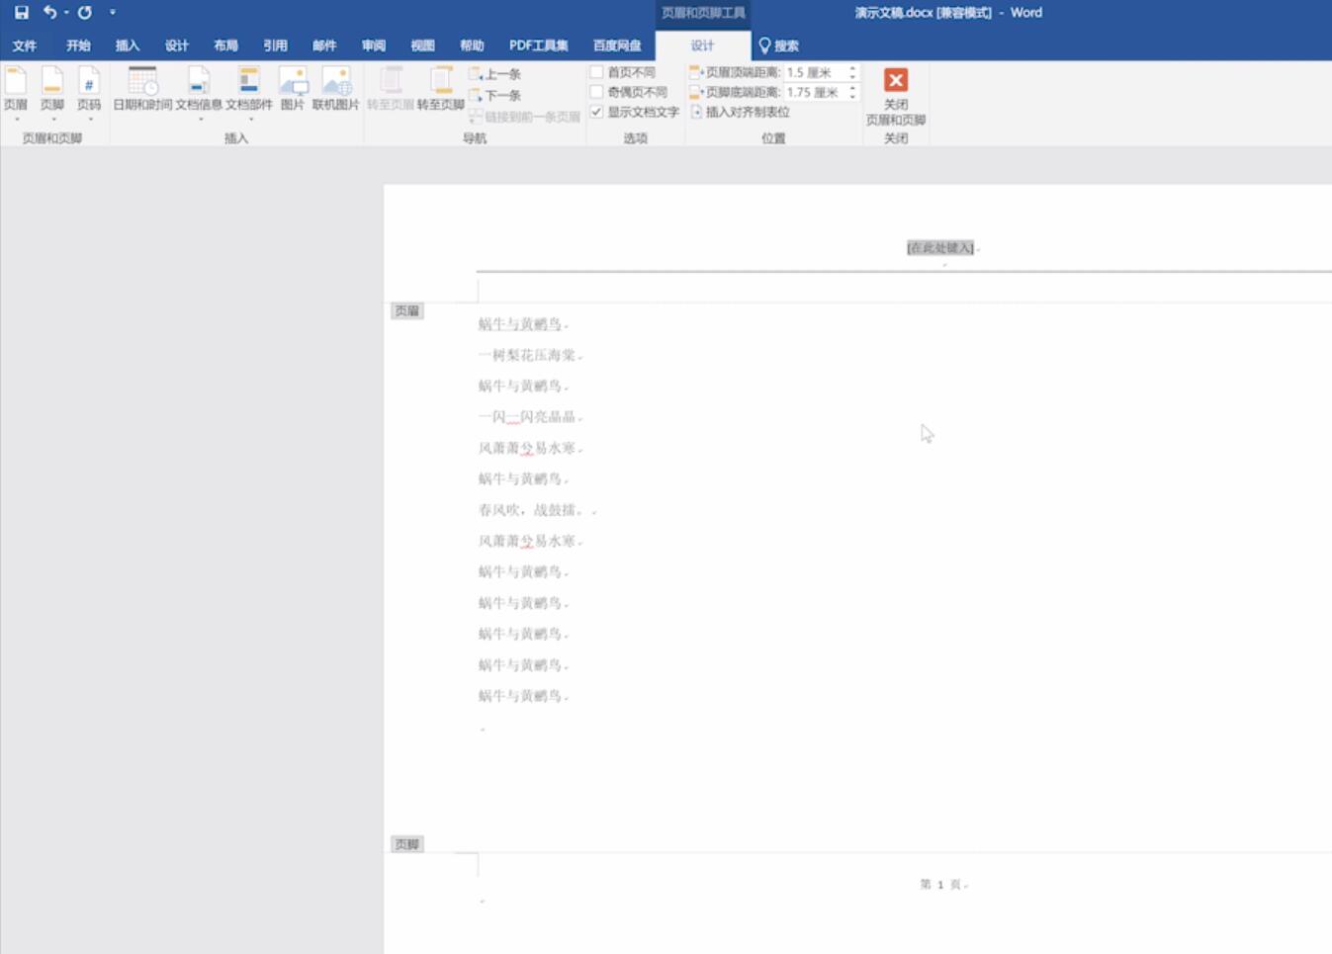Switch to 插入 tab
1332x954 pixels.
[128, 45]
